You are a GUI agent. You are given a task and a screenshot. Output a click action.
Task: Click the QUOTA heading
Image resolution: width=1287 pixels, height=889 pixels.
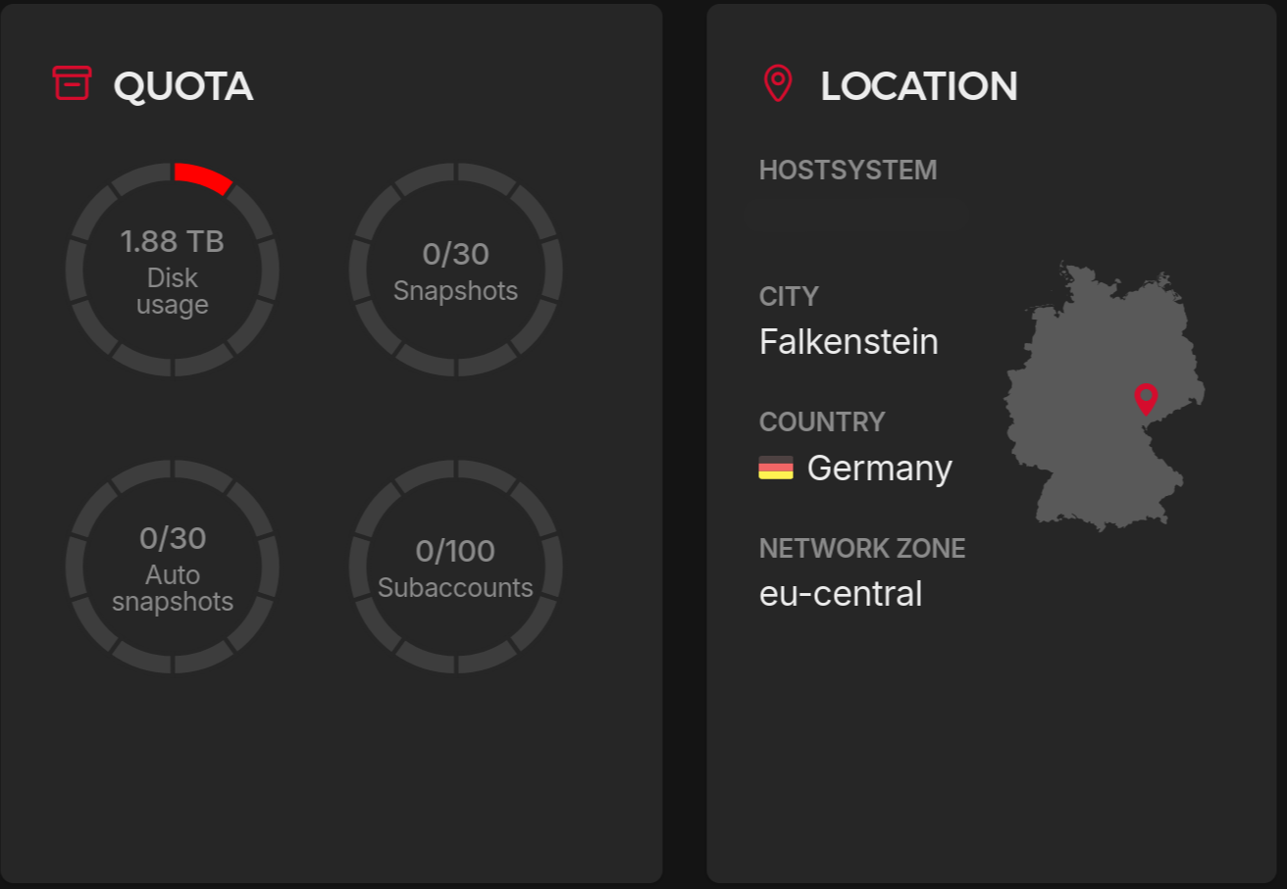coord(183,86)
